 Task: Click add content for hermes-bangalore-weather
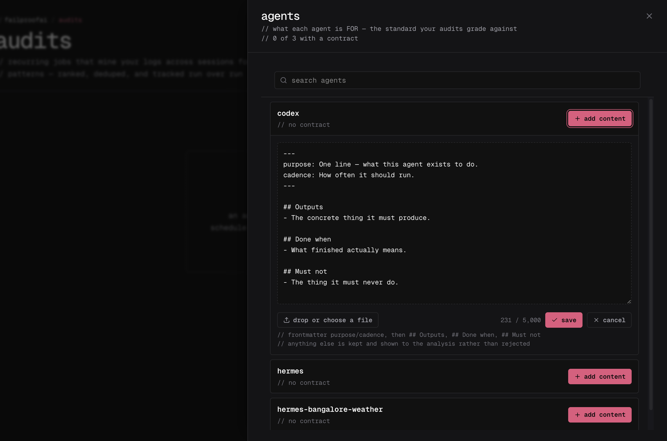pyautogui.click(x=599, y=415)
